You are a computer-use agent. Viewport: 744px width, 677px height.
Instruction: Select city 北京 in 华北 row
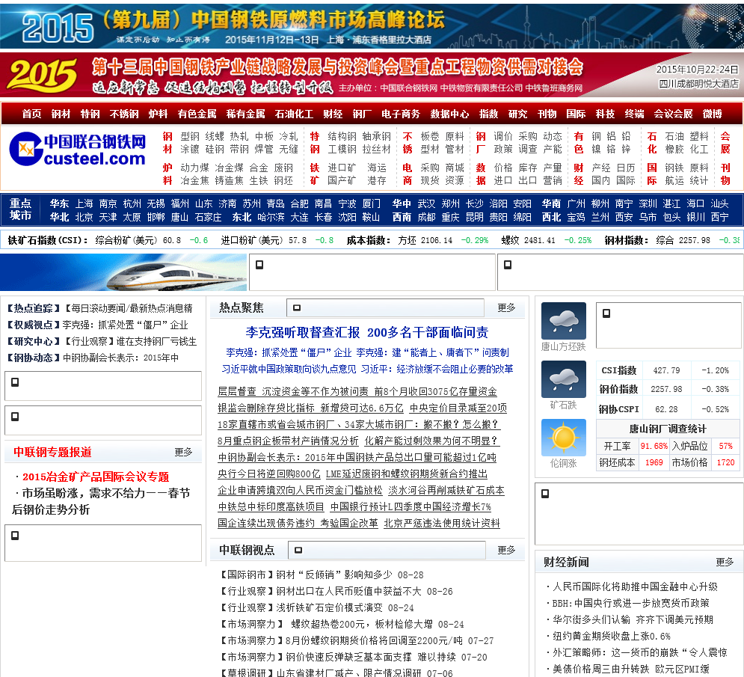tap(84, 217)
